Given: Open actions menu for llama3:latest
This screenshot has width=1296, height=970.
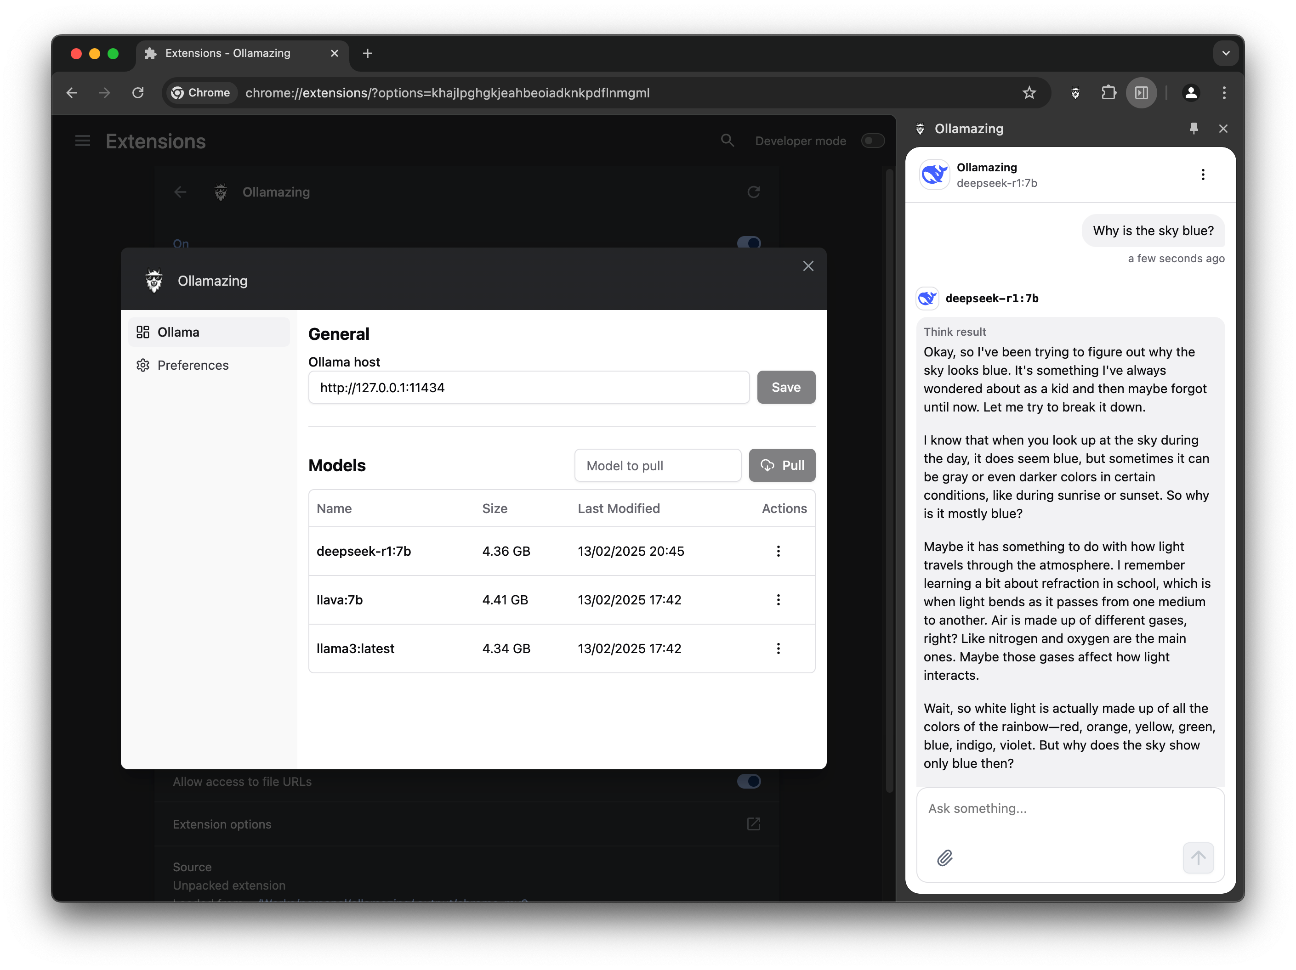Looking at the screenshot, I should (778, 649).
